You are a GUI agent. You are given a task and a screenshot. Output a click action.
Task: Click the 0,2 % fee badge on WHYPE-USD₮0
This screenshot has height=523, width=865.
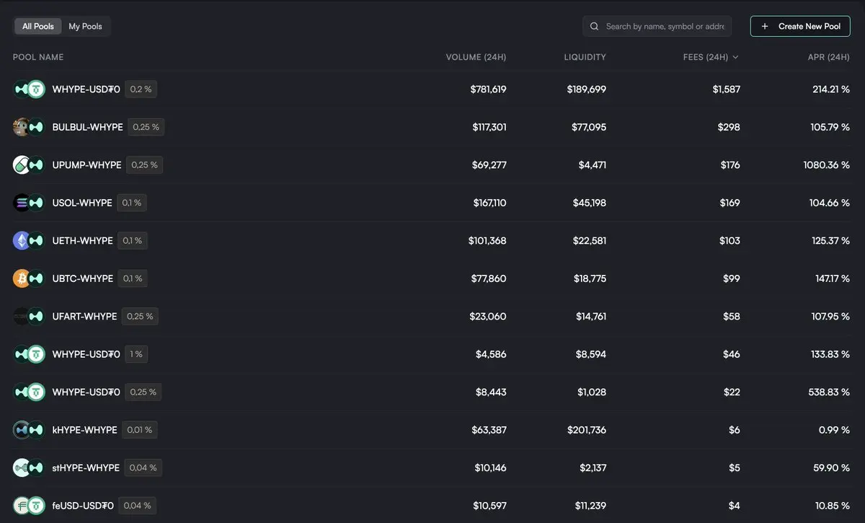(141, 89)
